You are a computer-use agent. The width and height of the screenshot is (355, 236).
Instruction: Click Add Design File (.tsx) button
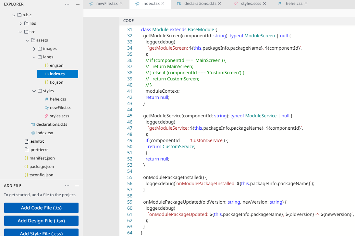point(41,221)
